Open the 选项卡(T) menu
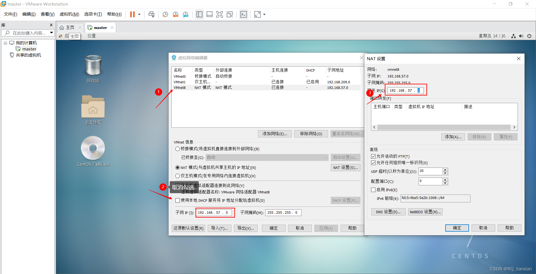This screenshot has width=536, height=274. [93, 14]
